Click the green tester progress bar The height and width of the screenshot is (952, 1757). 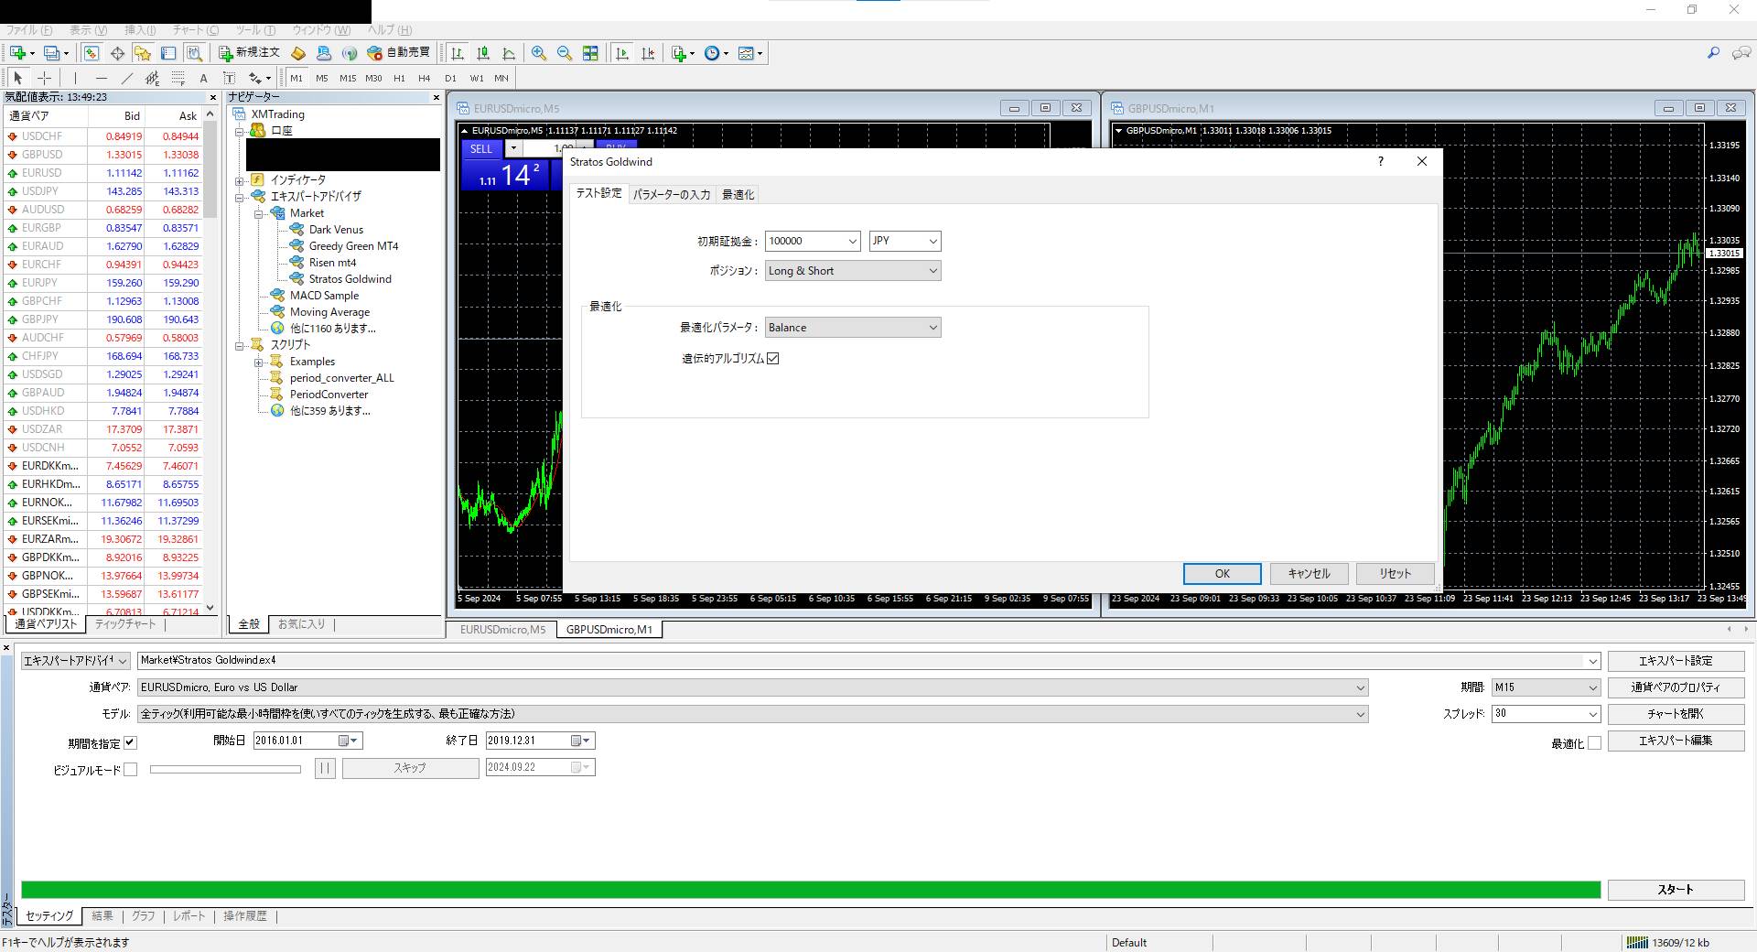point(811,890)
